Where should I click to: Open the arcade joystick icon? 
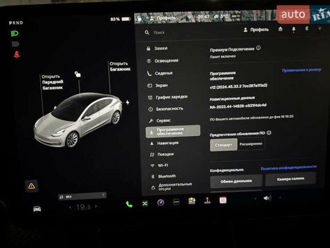(x=207, y=200)
